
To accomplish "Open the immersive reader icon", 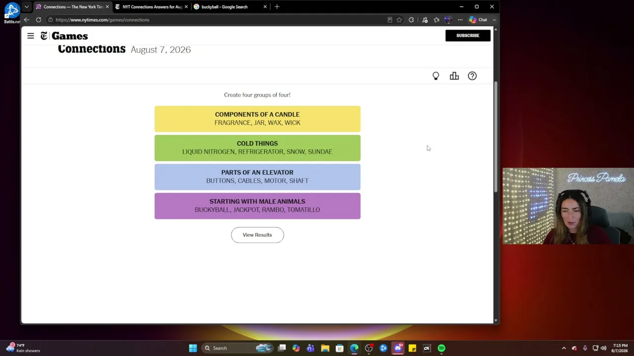I will click(x=390, y=20).
